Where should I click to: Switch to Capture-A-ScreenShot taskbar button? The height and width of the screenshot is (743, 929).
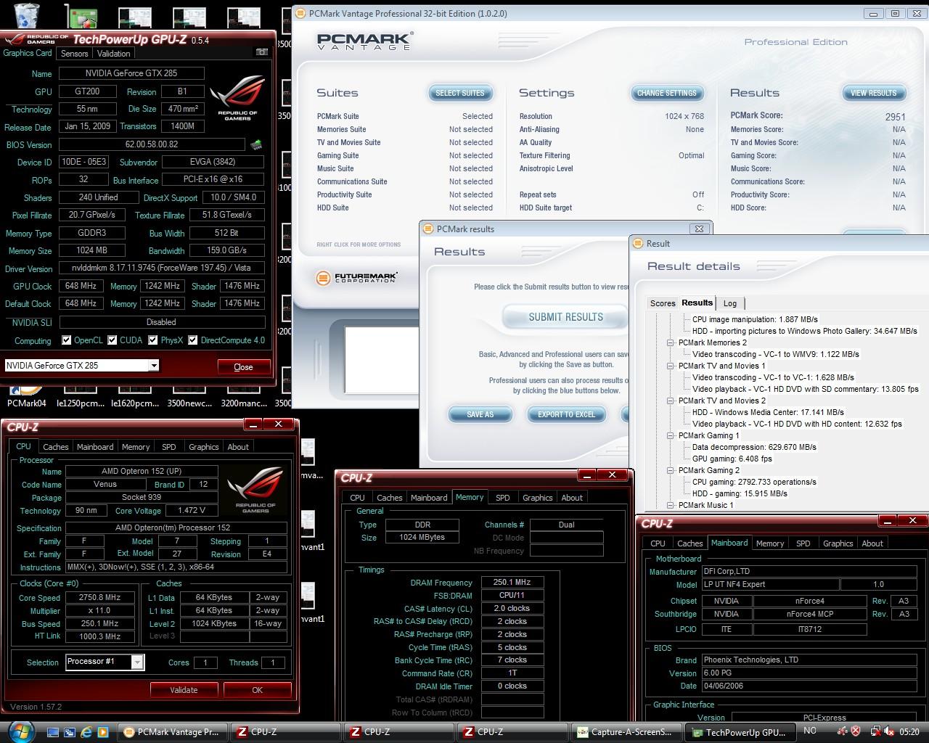pyautogui.click(x=627, y=732)
